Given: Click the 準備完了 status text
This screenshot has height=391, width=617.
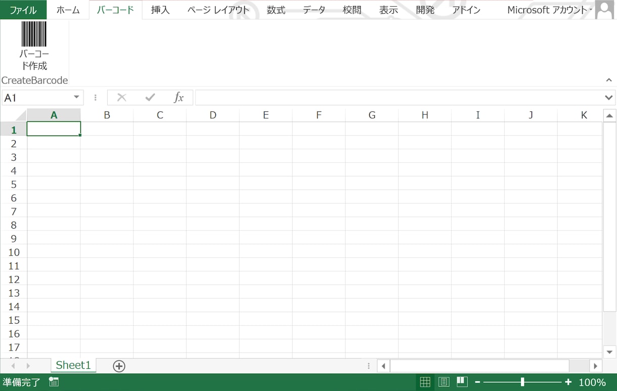Looking at the screenshot, I should (x=21, y=382).
